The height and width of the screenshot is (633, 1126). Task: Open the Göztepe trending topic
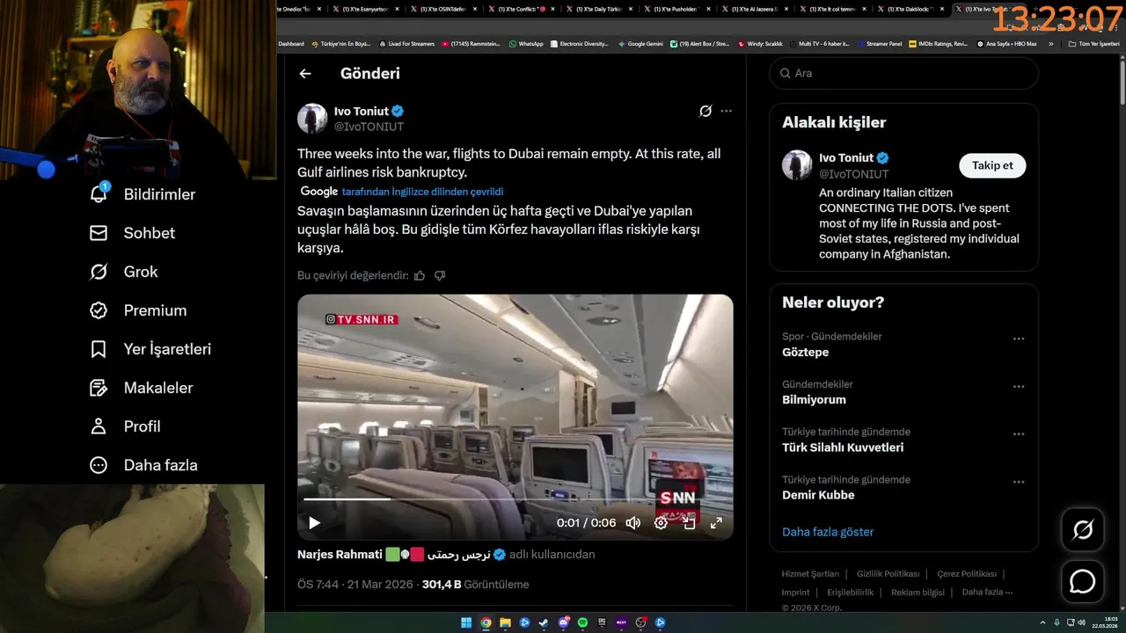pyautogui.click(x=805, y=353)
